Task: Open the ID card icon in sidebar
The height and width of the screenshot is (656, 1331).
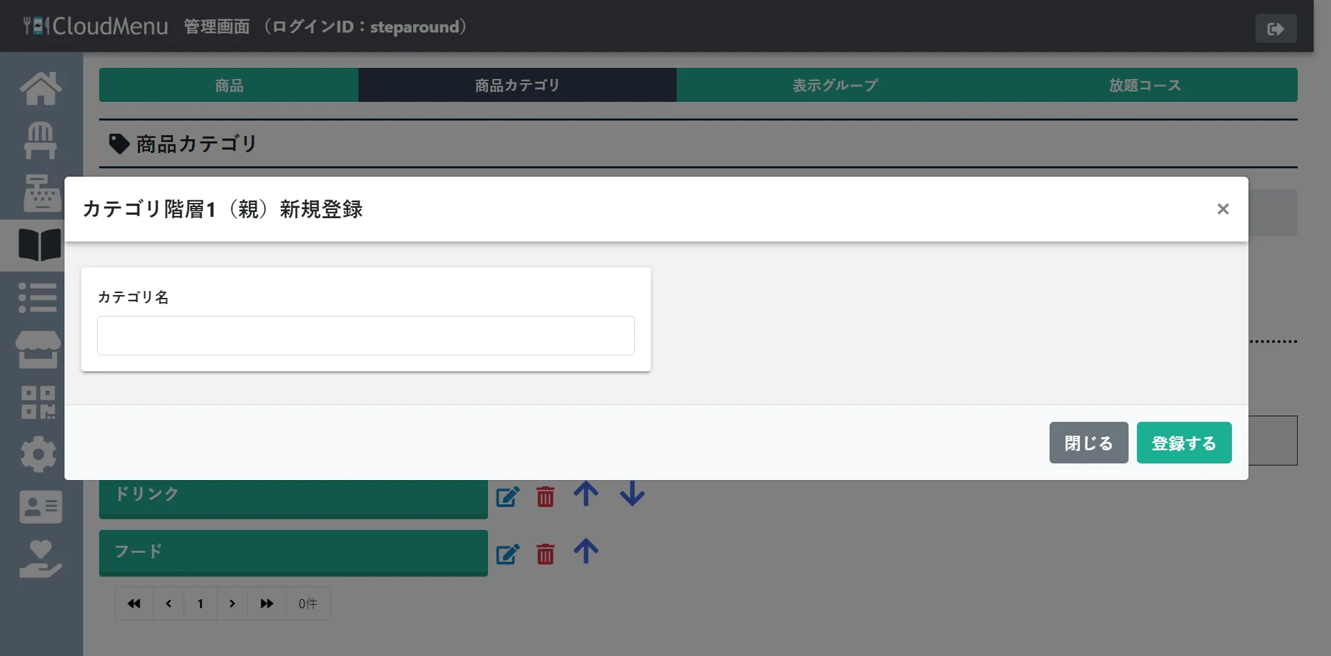Action: click(41, 507)
